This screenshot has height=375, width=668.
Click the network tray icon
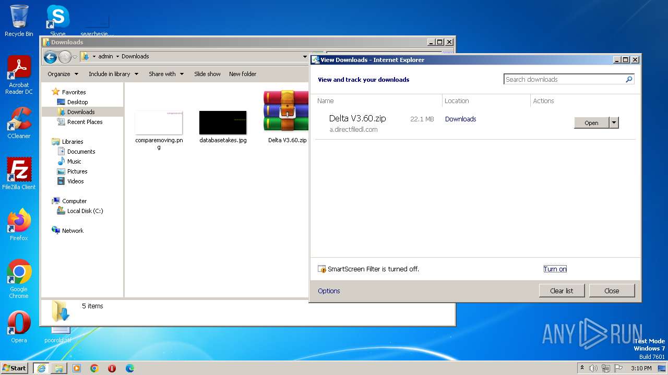click(x=606, y=368)
